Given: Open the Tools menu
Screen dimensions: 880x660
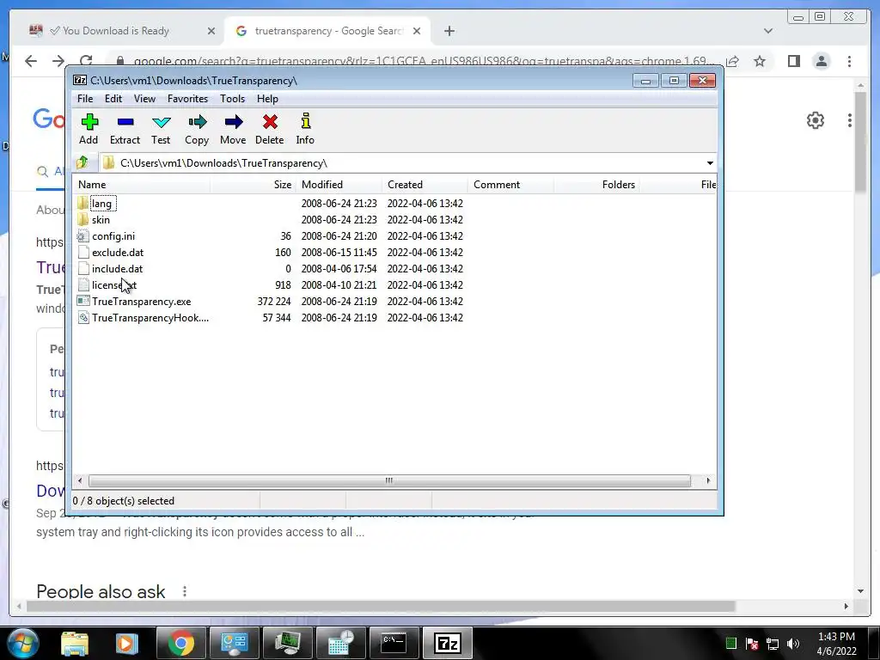Looking at the screenshot, I should (232, 99).
